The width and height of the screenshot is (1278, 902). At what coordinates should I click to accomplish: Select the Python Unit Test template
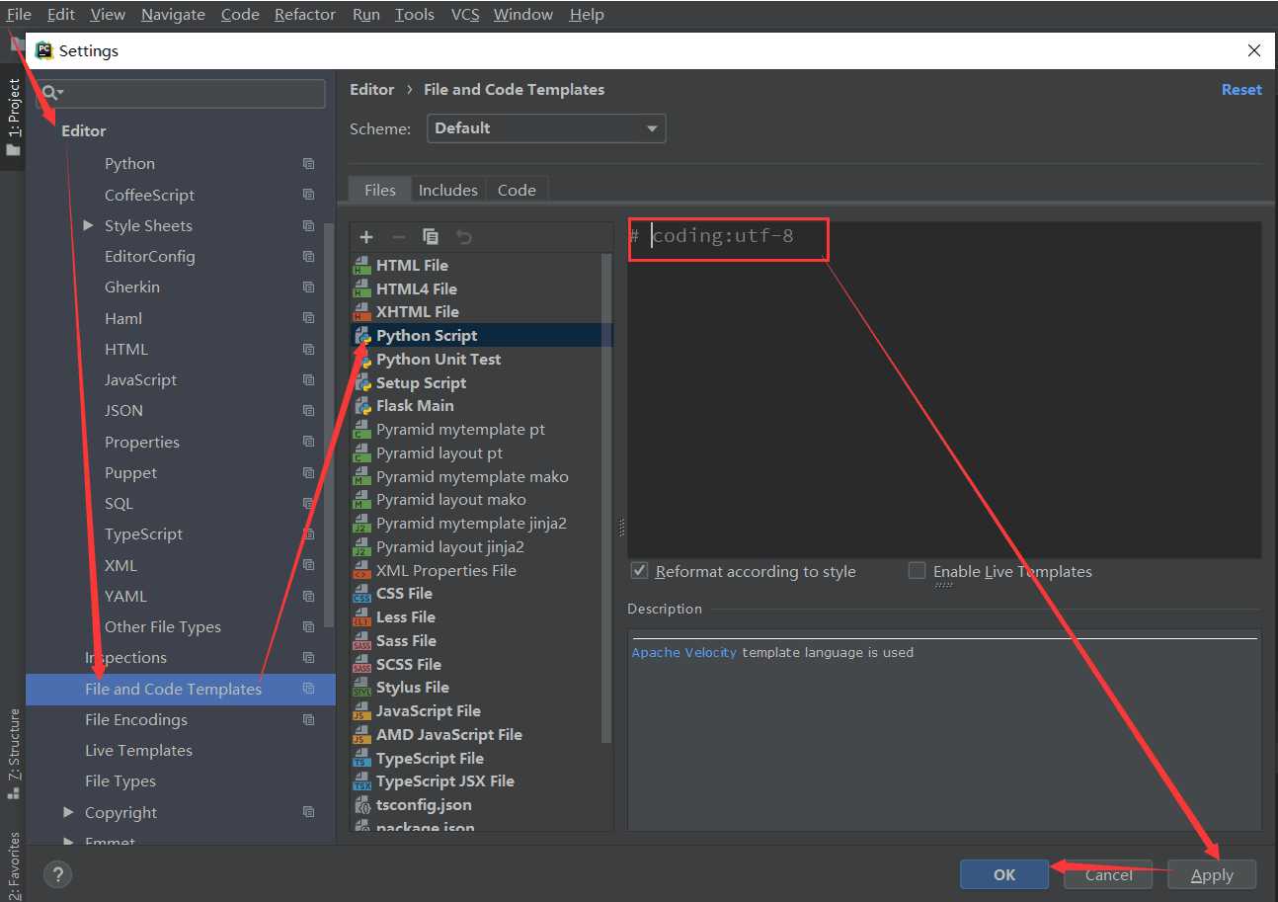pyautogui.click(x=439, y=360)
